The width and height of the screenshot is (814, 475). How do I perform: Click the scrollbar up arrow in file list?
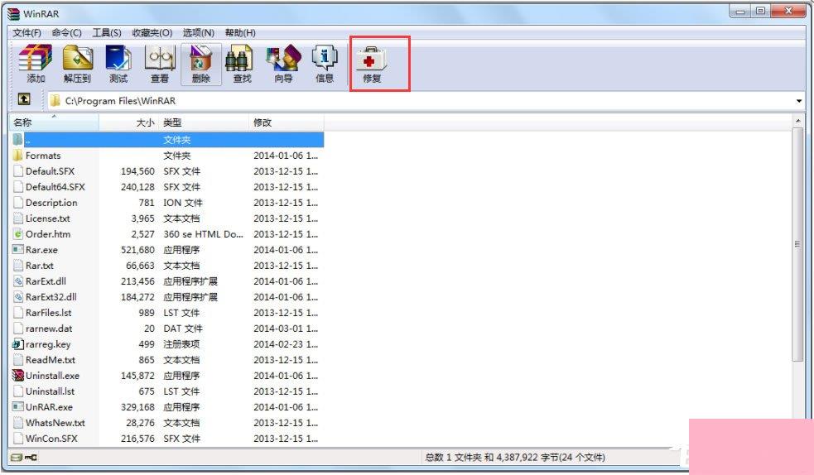(x=798, y=122)
